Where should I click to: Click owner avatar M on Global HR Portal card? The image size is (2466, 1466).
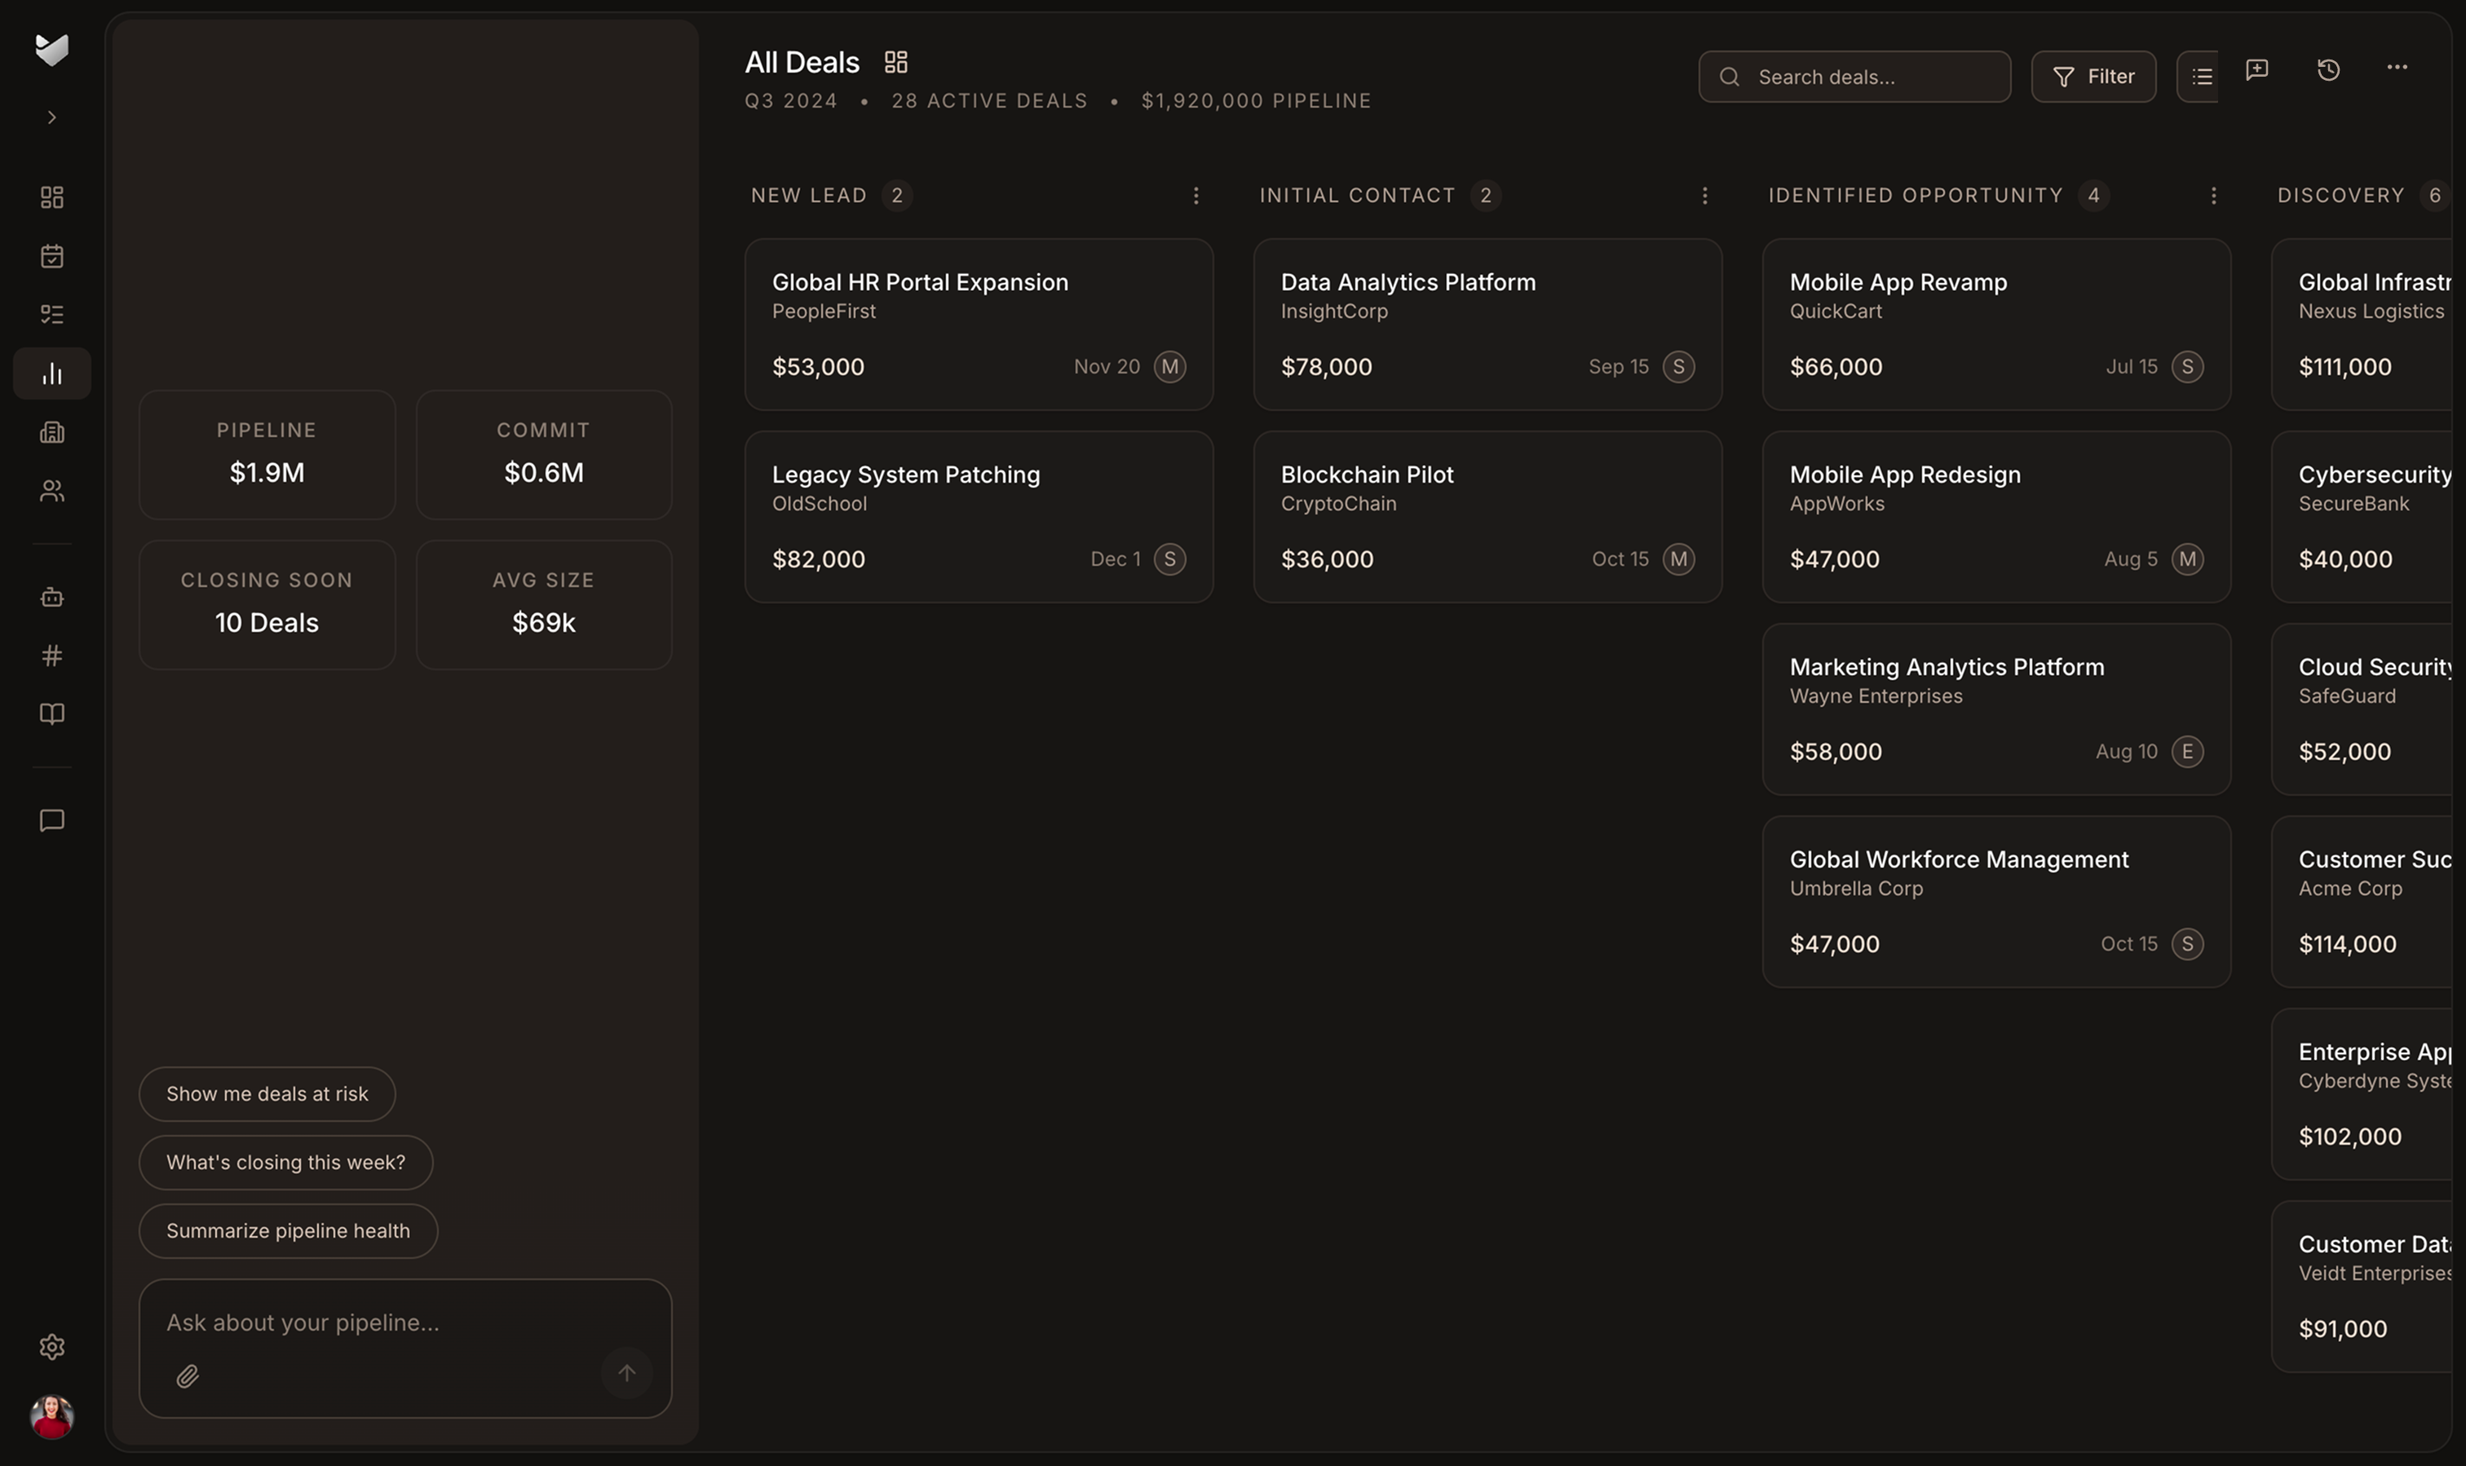click(x=1169, y=367)
